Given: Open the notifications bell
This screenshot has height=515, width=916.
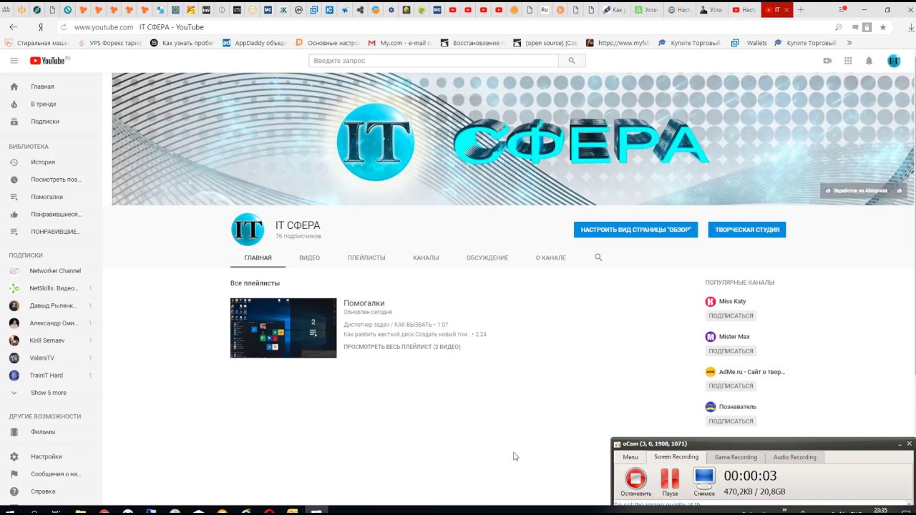Looking at the screenshot, I should (x=869, y=61).
